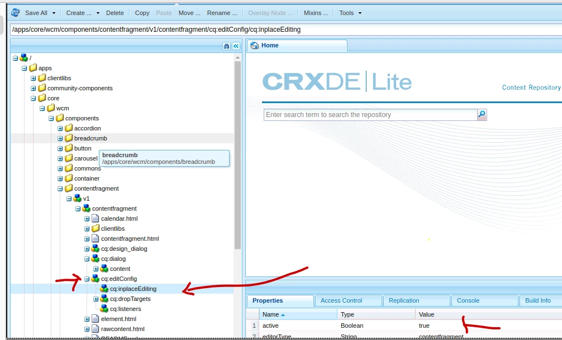Click the repository search input field

(x=370, y=115)
